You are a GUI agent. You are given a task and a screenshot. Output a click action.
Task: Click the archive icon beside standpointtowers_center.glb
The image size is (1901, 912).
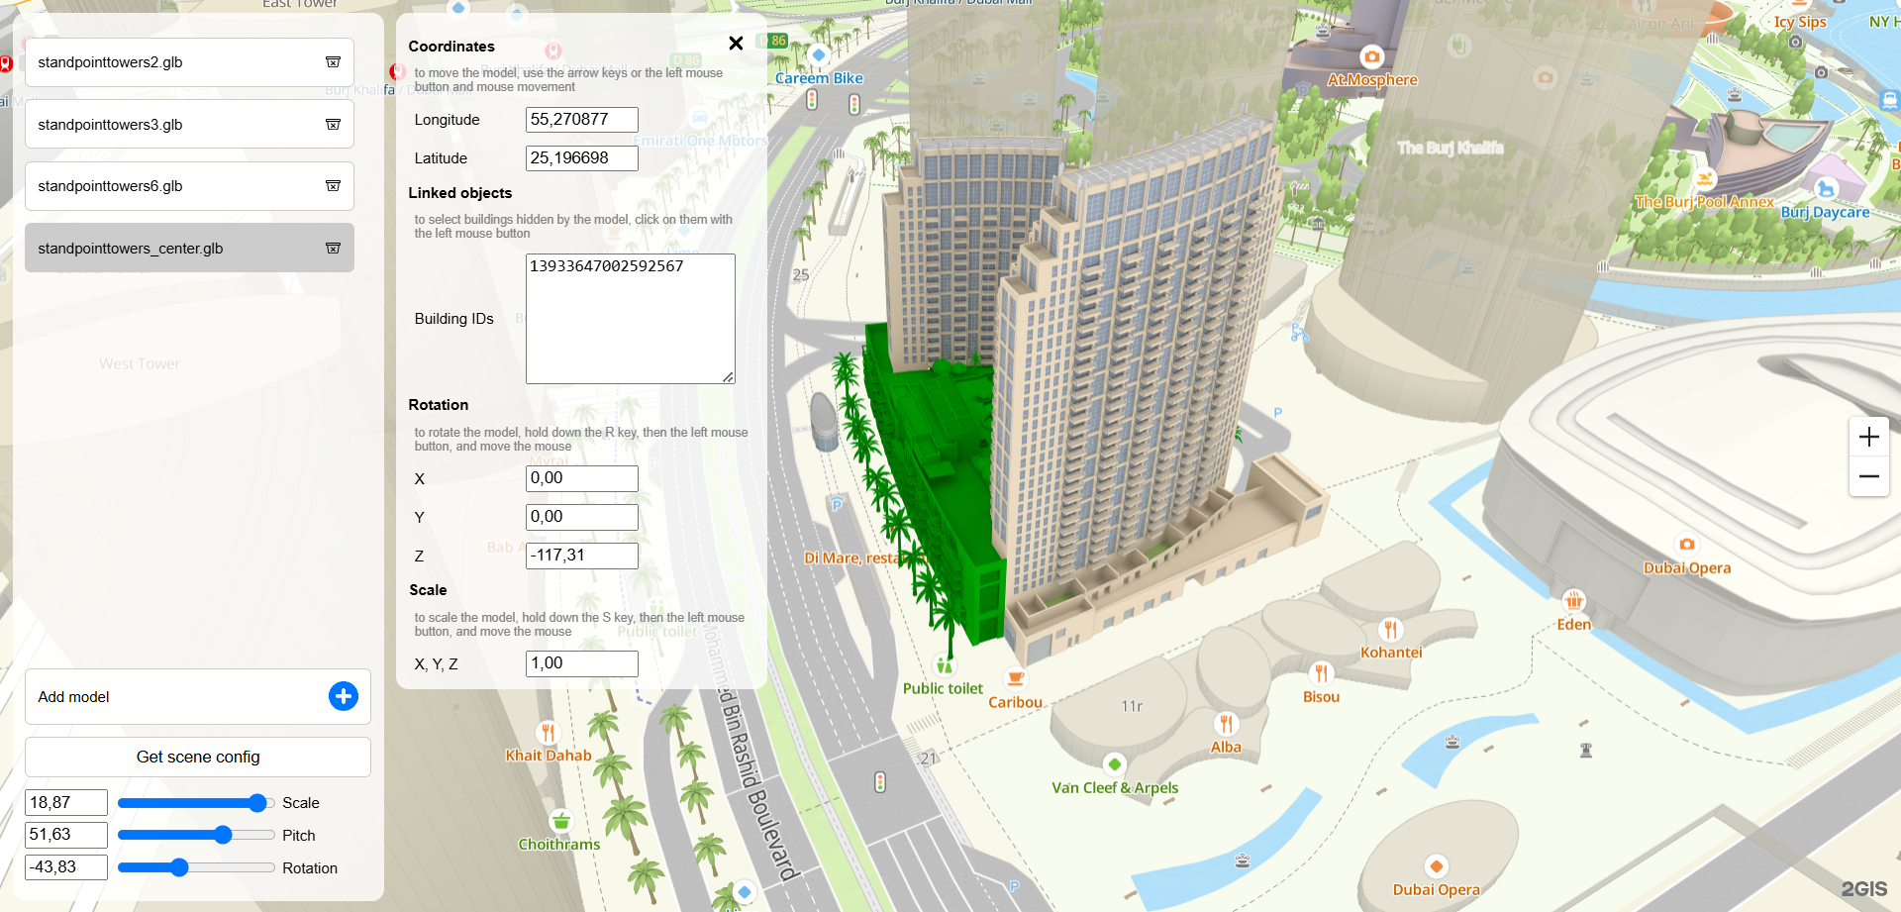[x=333, y=249]
